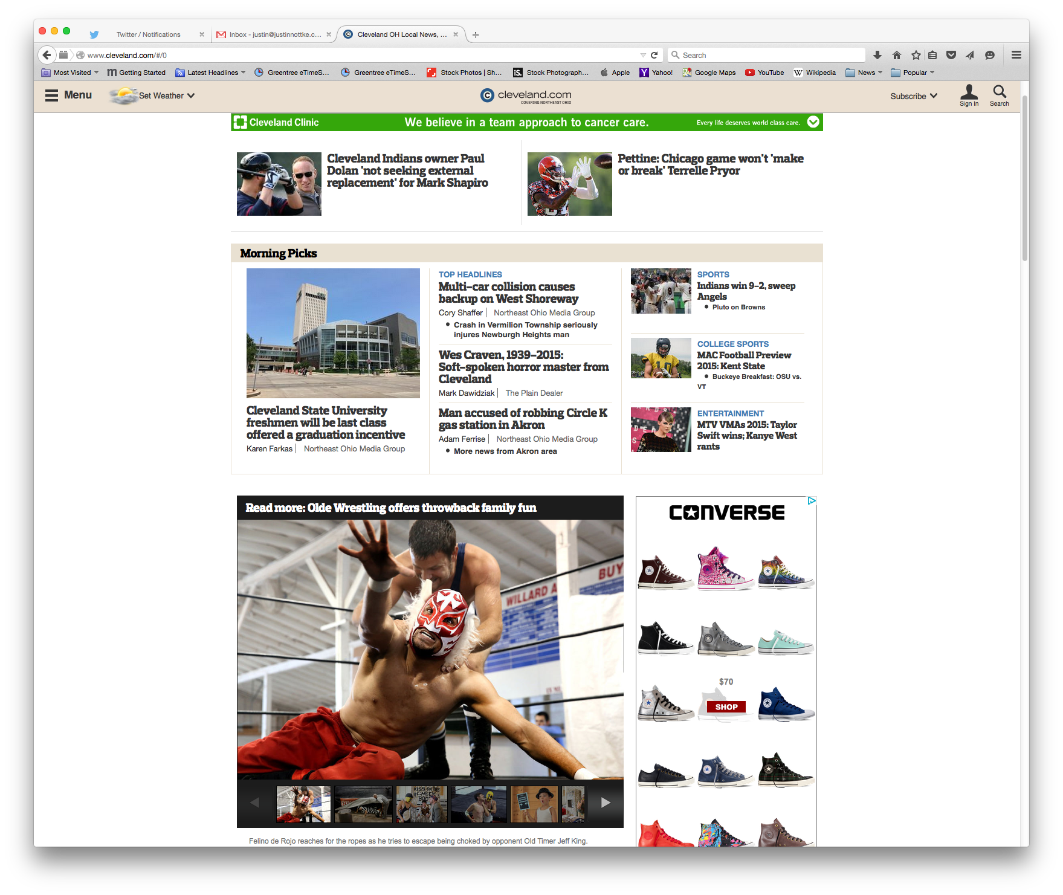Click the Taylor Swift VMAs thumbnail
The height and width of the screenshot is (895, 1063).
(x=661, y=430)
